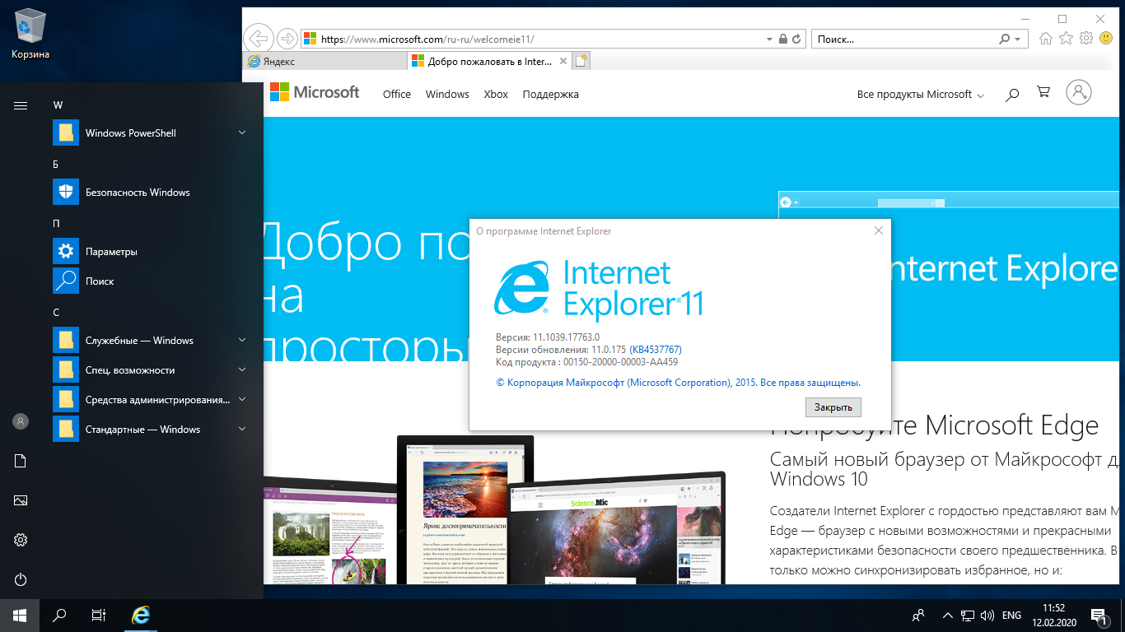Click the network icon in system tray
The height and width of the screenshot is (632, 1125).
(x=969, y=615)
